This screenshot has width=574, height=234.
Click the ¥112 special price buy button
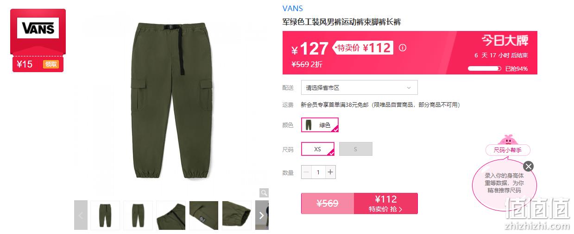click(x=386, y=203)
